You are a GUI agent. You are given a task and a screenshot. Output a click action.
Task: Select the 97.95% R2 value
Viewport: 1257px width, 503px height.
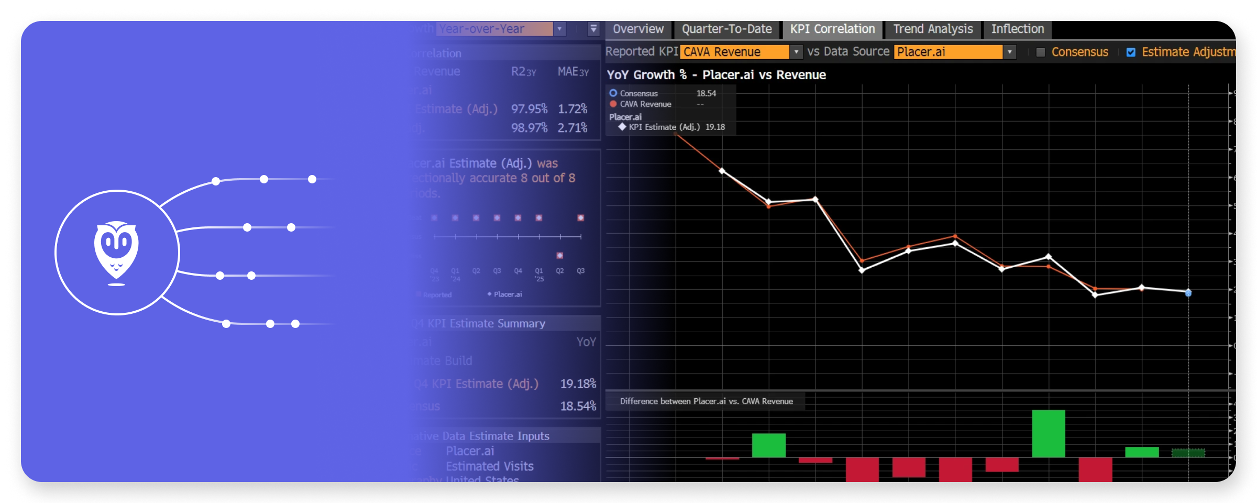(x=529, y=109)
